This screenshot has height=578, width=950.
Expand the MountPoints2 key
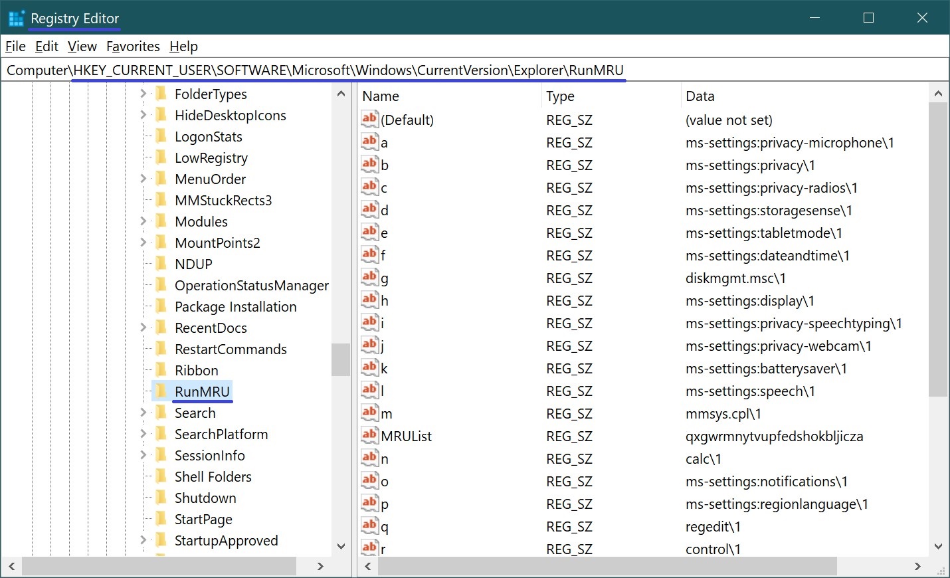143,242
